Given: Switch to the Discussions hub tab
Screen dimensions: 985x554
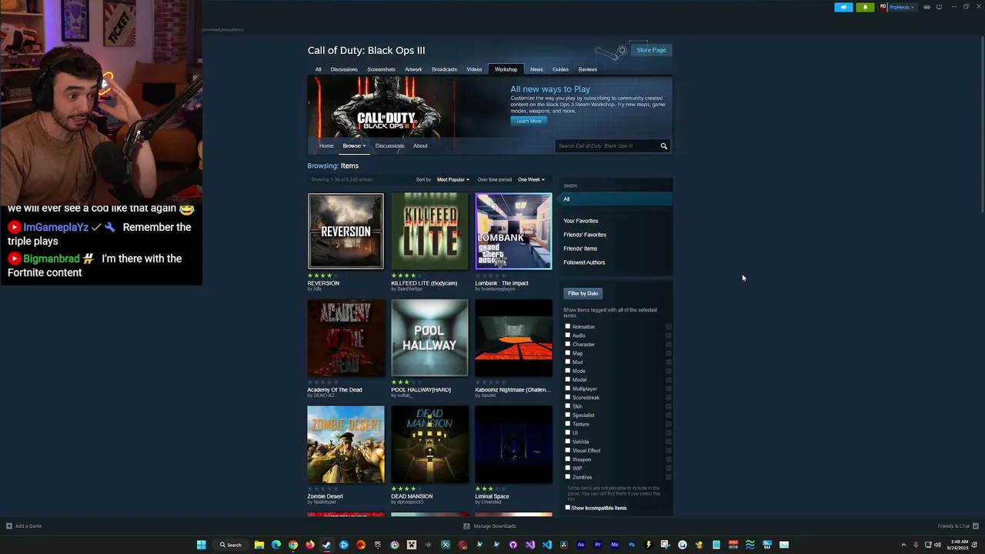Looking at the screenshot, I should pos(344,69).
